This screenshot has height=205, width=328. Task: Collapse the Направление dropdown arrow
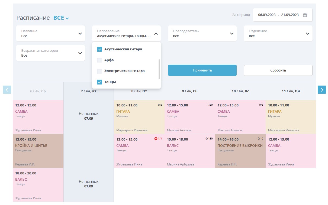(156, 34)
